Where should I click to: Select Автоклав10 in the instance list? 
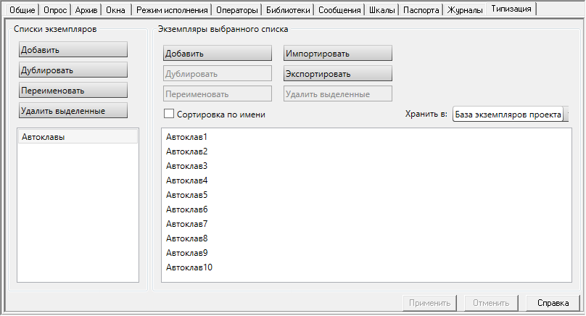coord(189,267)
